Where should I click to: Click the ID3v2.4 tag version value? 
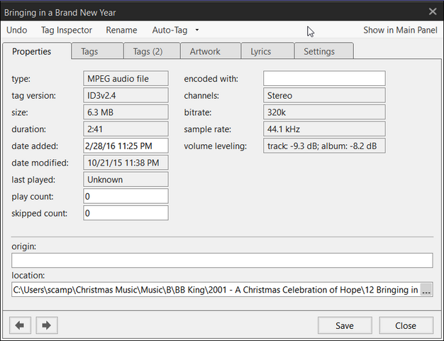point(126,95)
